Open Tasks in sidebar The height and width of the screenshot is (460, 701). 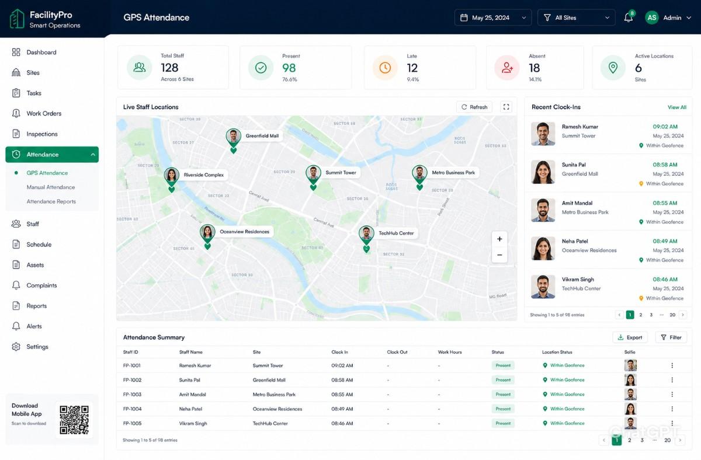[x=34, y=93]
